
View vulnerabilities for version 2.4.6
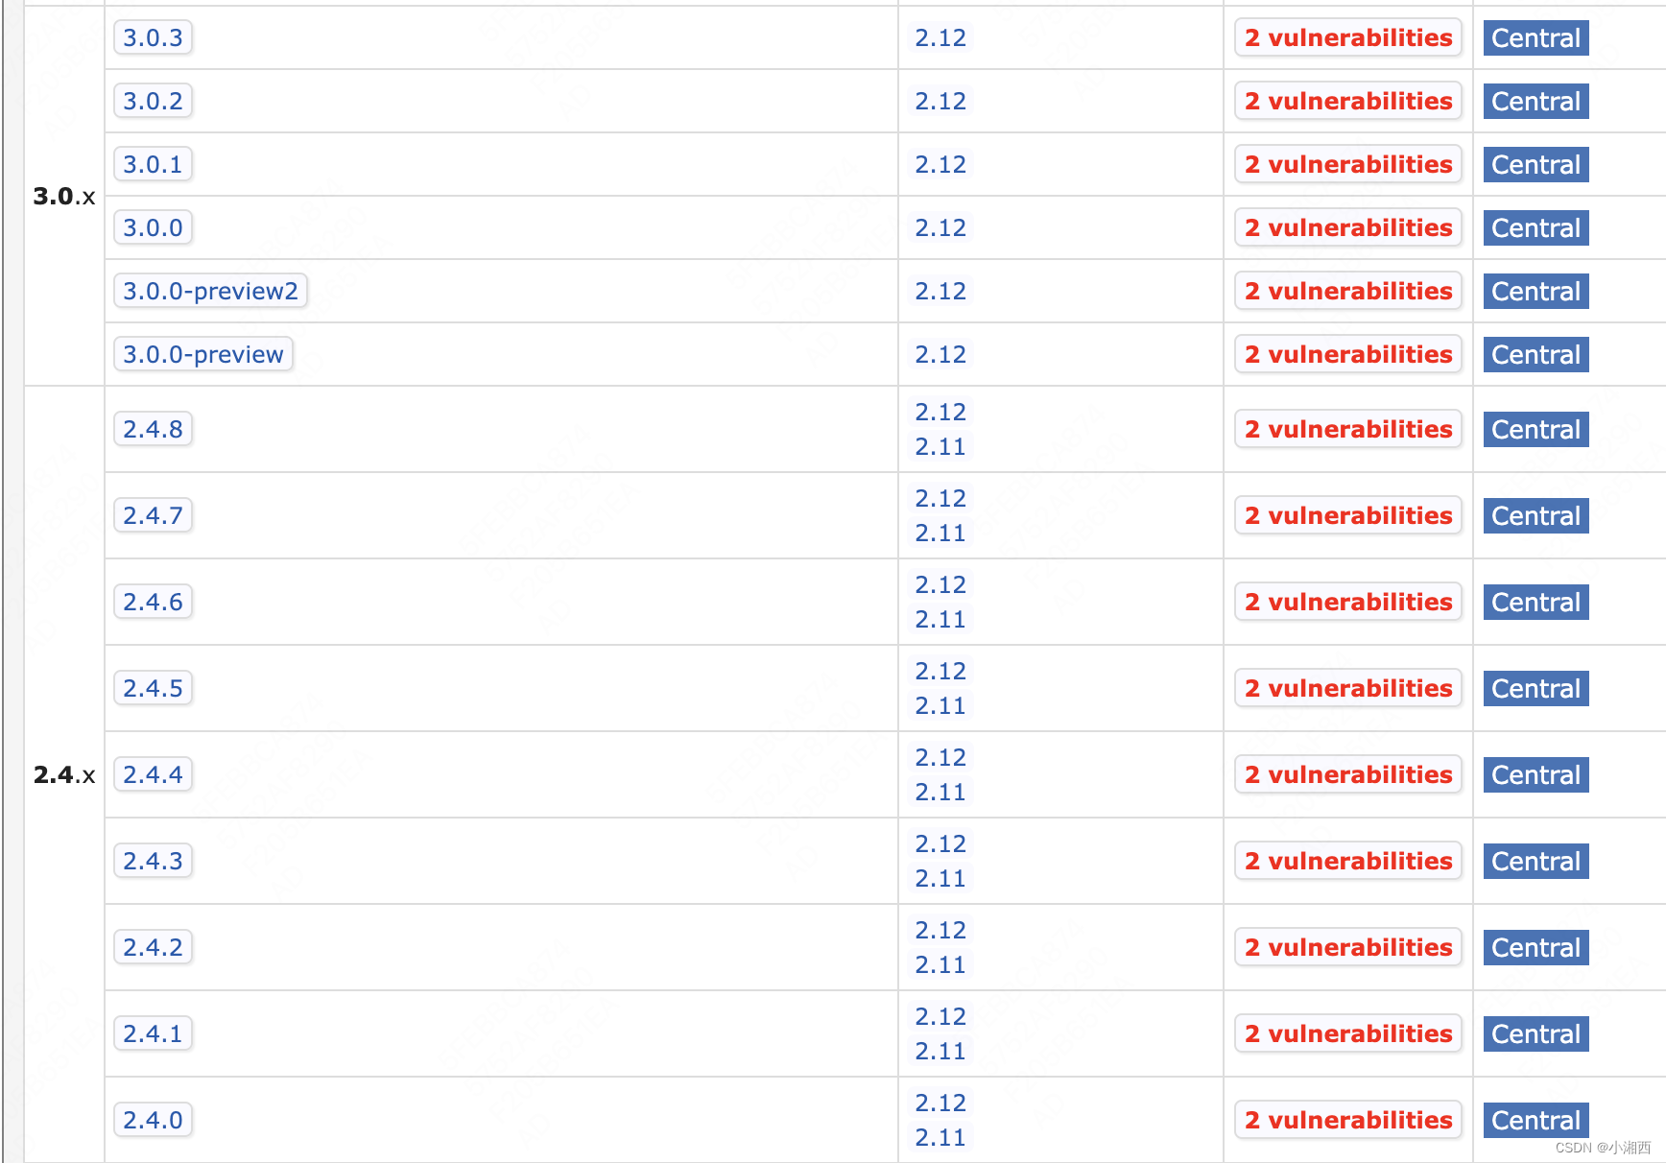pyautogui.click(x=1348, y=602)
